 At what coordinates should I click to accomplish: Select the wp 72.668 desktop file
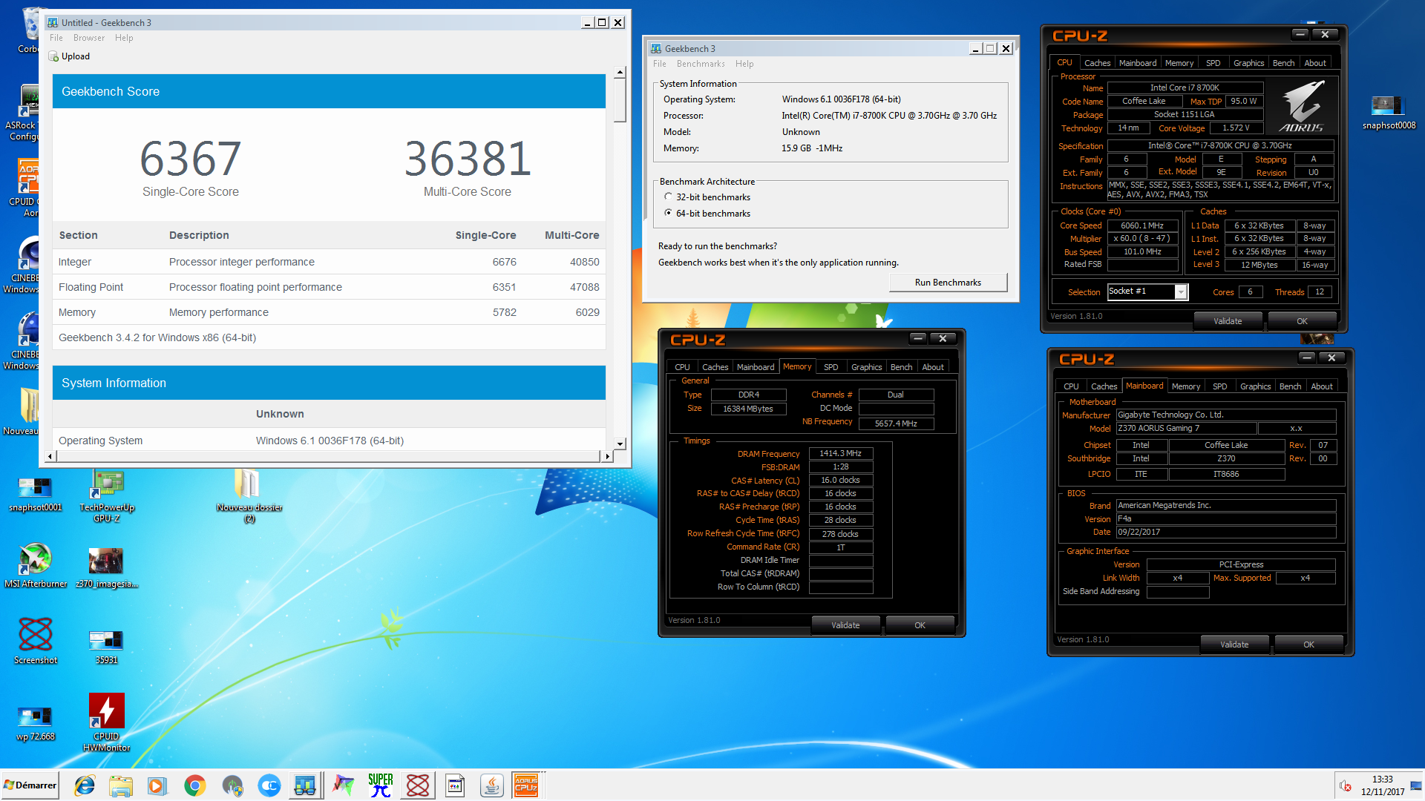coord(36,724)
